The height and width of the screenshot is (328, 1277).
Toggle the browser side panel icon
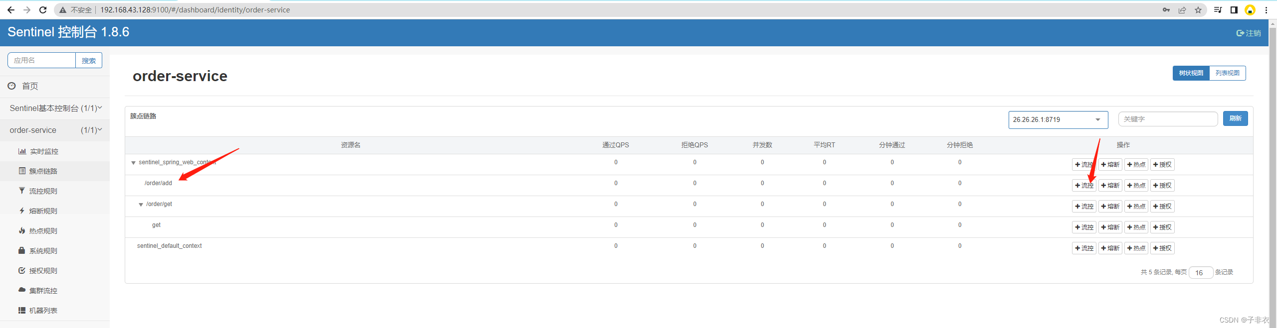point(1234,10)
